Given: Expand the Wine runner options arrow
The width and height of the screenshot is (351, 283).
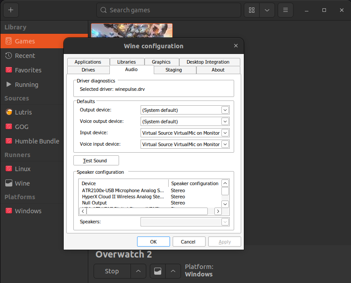Looking at the screenshot, I should coord(173,271).
